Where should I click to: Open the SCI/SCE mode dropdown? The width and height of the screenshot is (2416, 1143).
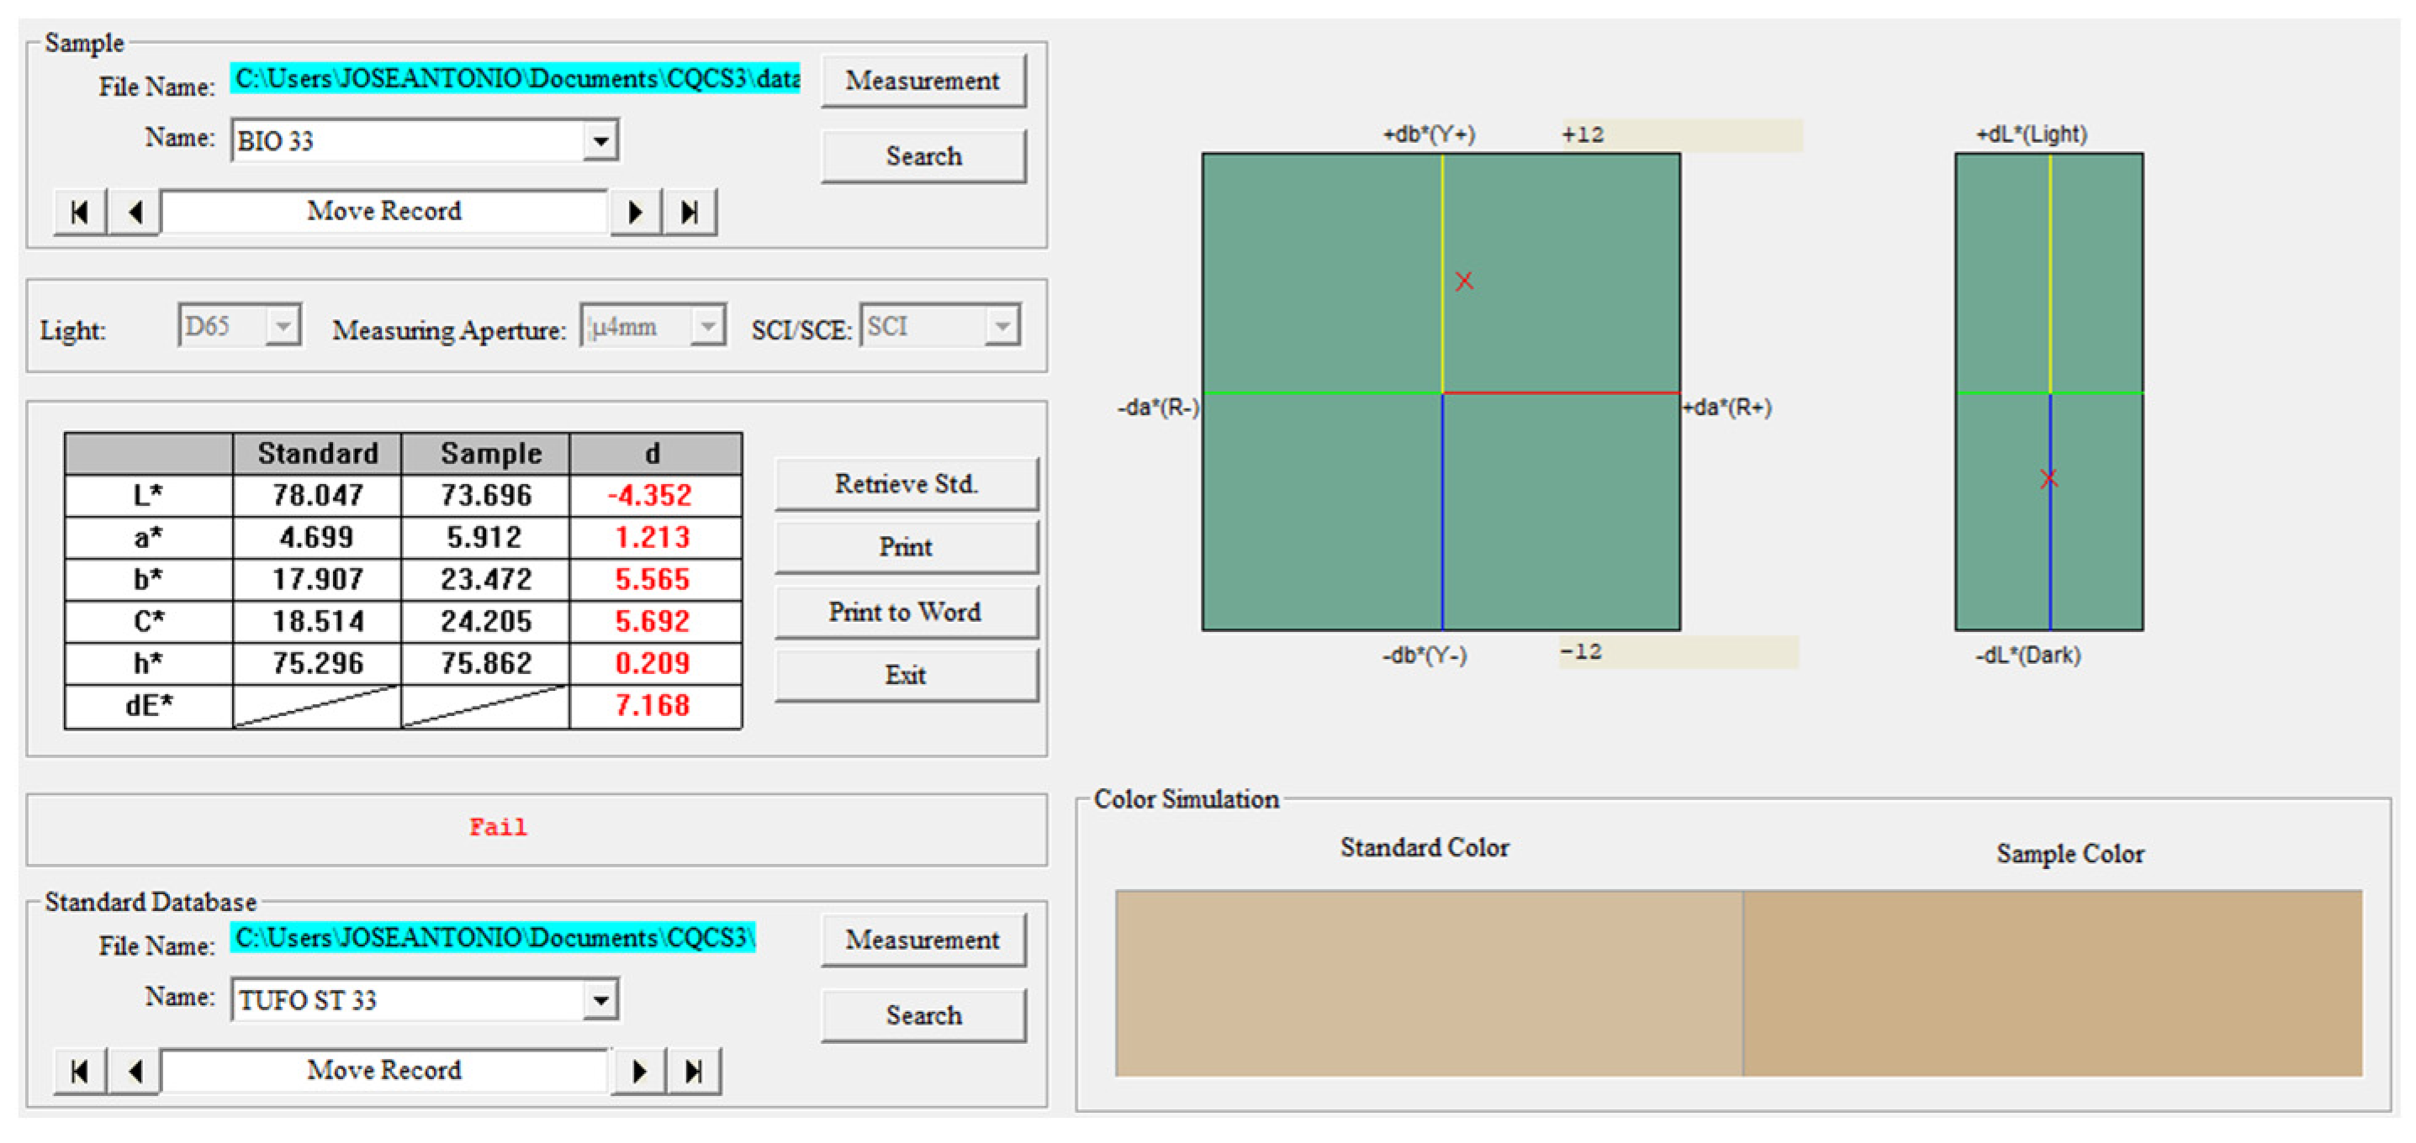(x=1002, y=326)
